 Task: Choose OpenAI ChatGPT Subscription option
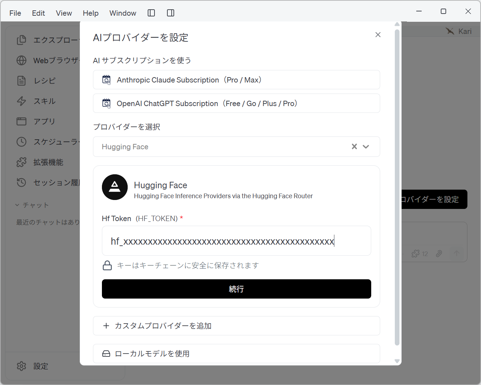(x=236, y=103)
